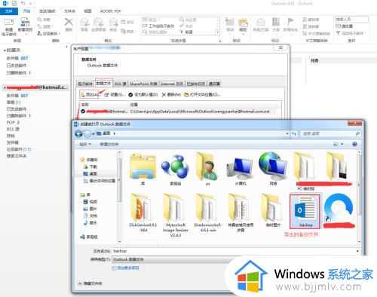This screenshot has width=377, height=297.
Task: Select the Network (网络) icon
Action: (273, 169)
